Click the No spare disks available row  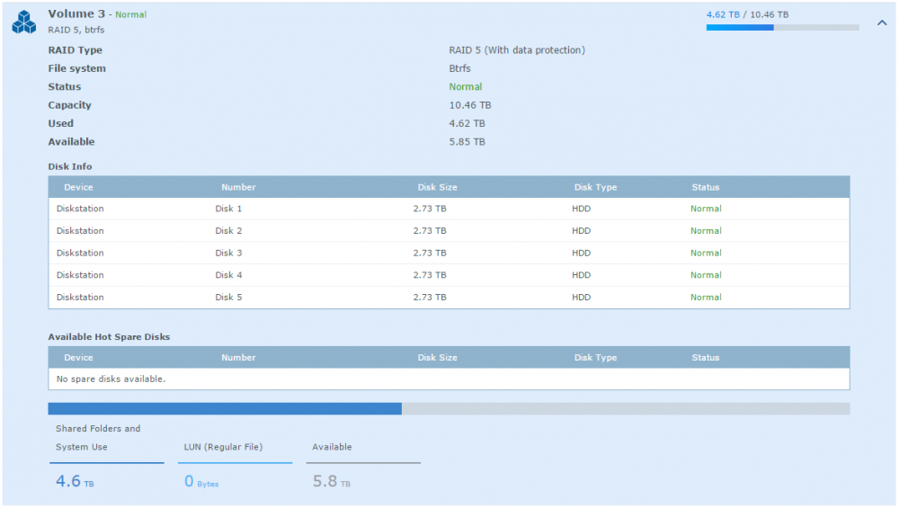click(x=448, y=379)
